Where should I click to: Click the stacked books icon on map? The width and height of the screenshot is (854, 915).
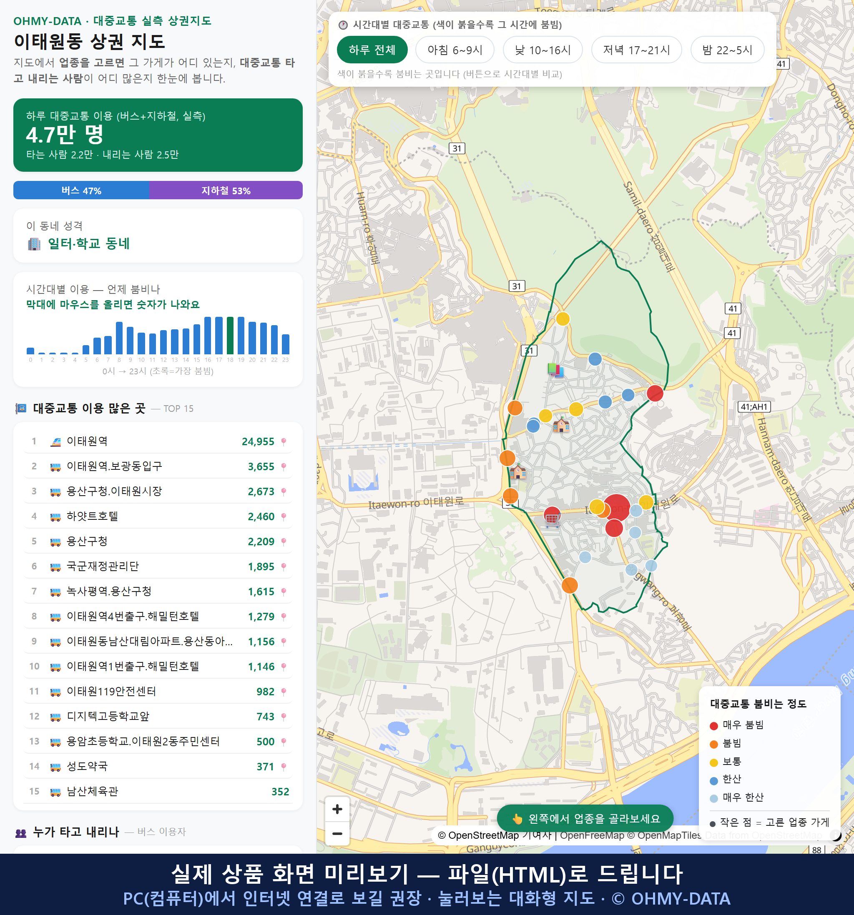pyautogui.click(x=555, y=370)
